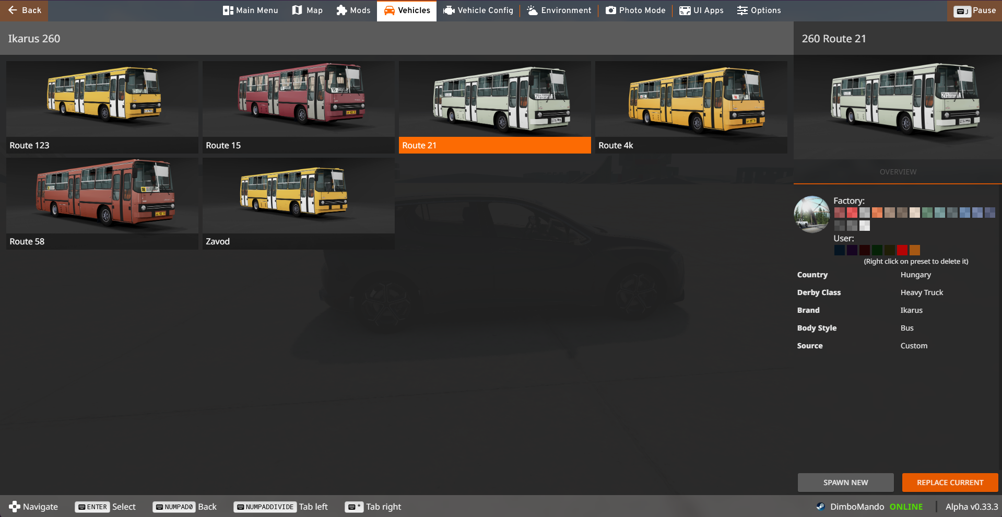Select the OVERVIEW tab in the details panel
Screen dimensions: 1002x517
(898, 172)
